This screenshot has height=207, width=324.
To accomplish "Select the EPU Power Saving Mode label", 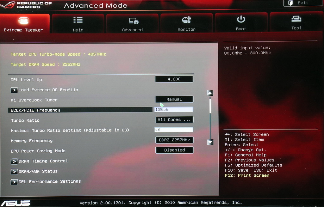I will (38, 151).
